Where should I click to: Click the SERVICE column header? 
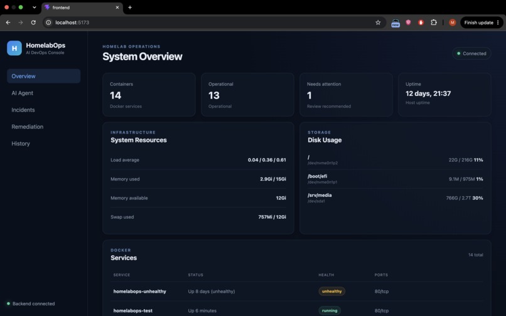click(122, 275)
